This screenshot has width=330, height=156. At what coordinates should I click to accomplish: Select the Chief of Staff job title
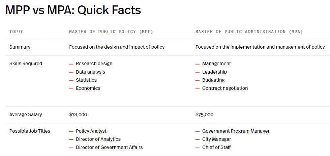click(x=216, y=147)
